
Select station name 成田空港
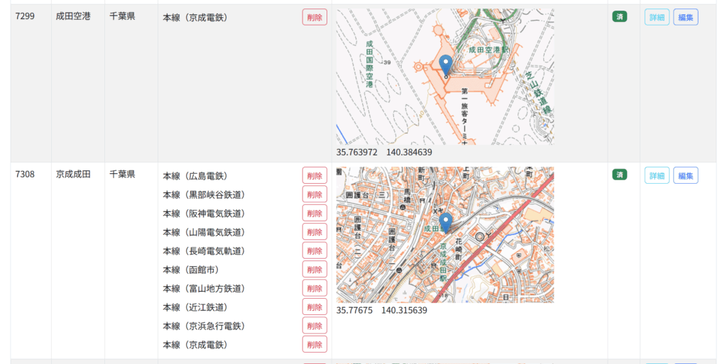[73, 16]
